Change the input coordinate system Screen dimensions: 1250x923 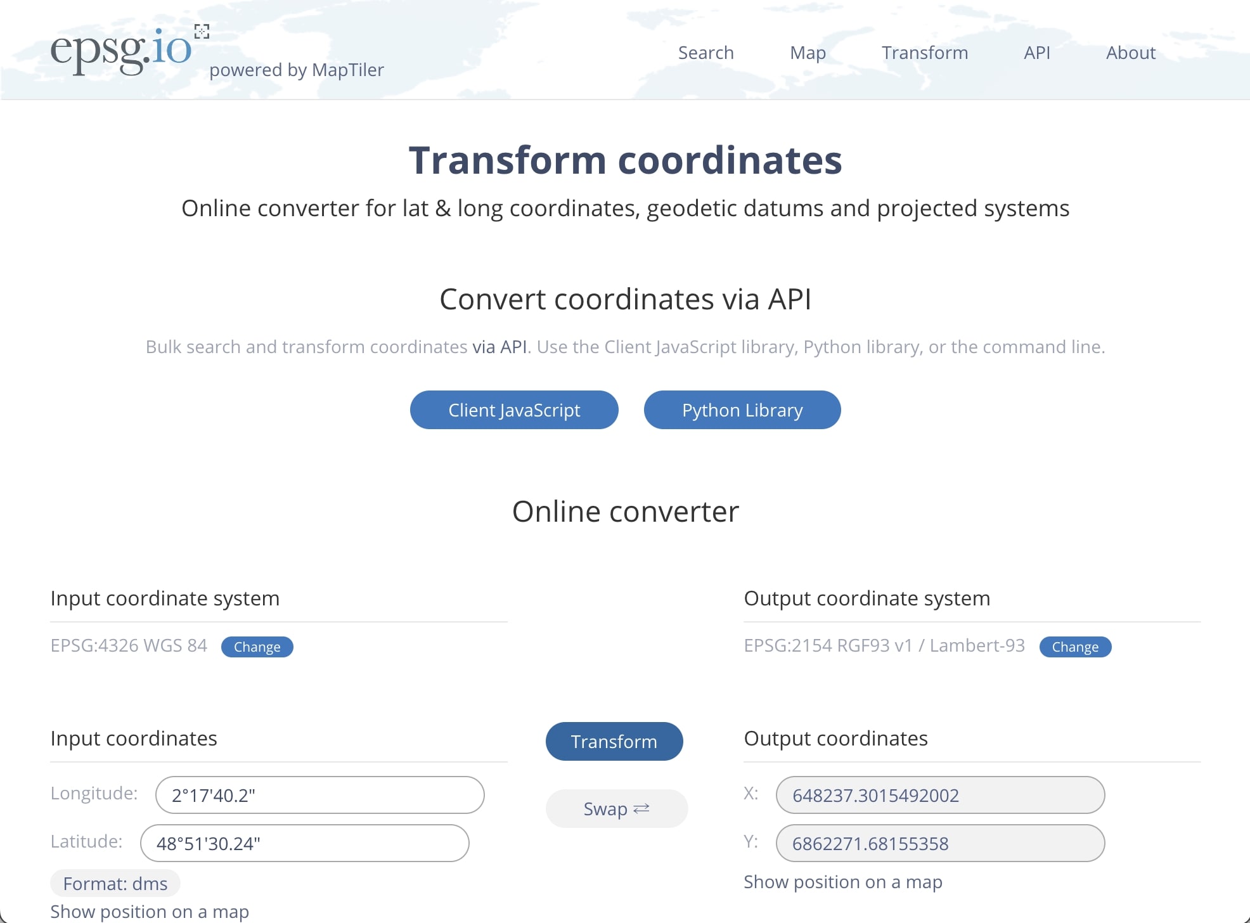[x=257, y=647]
